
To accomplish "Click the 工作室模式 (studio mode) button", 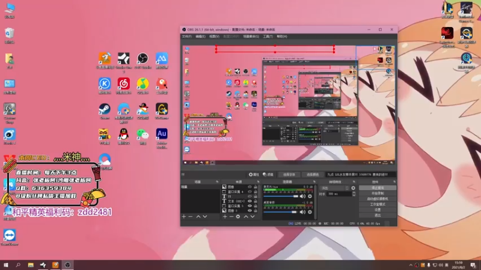I will (378, 205).
